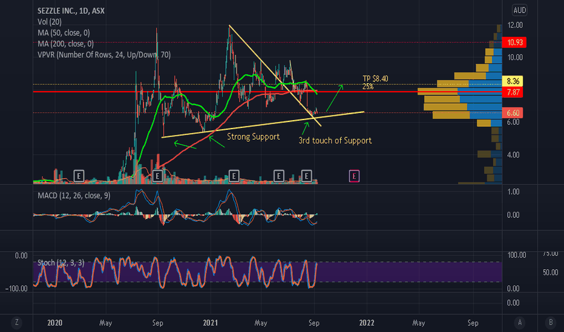The width and height of the screenshot is (564, 332).
Task: Open the last gray earnings E marker
Action: 306,176
